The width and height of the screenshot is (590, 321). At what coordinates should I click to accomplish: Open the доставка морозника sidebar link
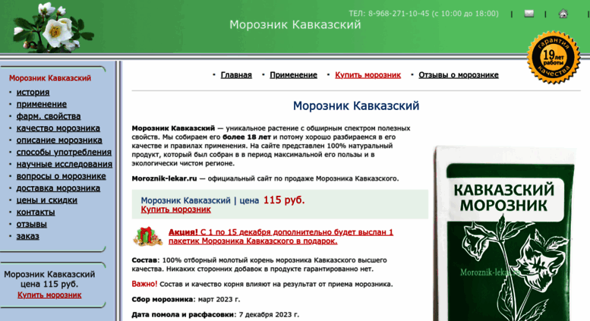click(58, 188)
